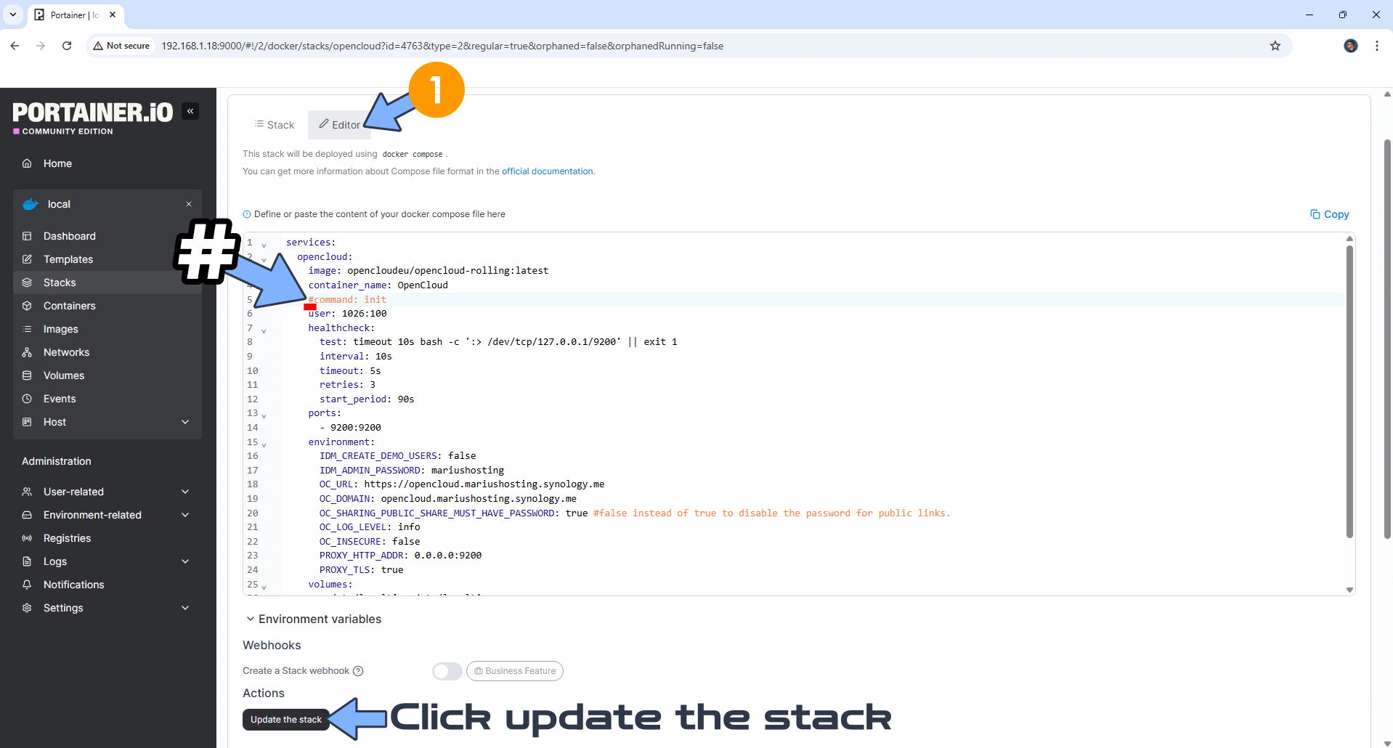The height and width of the screenshot is (748, 1393).
Task: Expand the User-related menu
Action: point(185,492)
